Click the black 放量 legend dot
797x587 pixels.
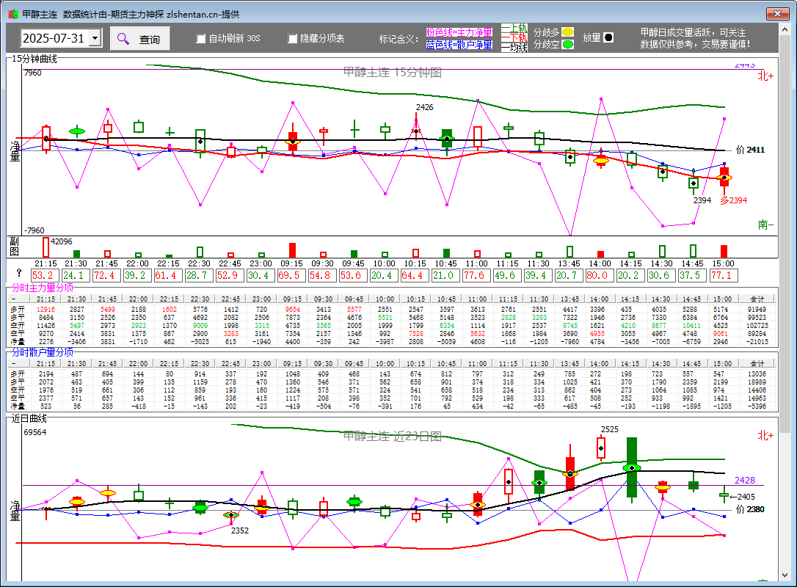[608, 38]
